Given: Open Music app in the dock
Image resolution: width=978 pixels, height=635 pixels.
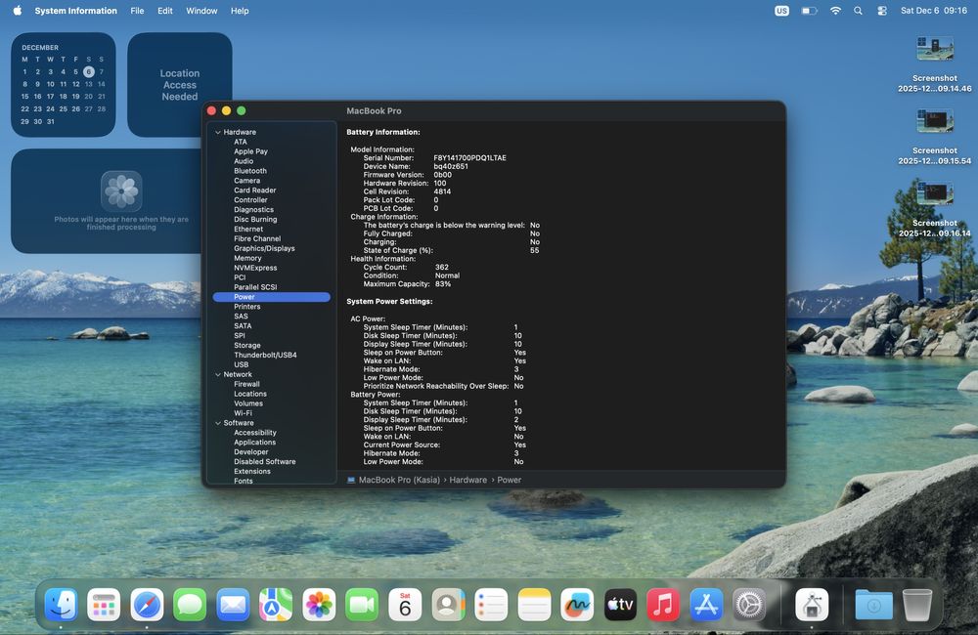Looking at the screenshot, I should [663, 605].
